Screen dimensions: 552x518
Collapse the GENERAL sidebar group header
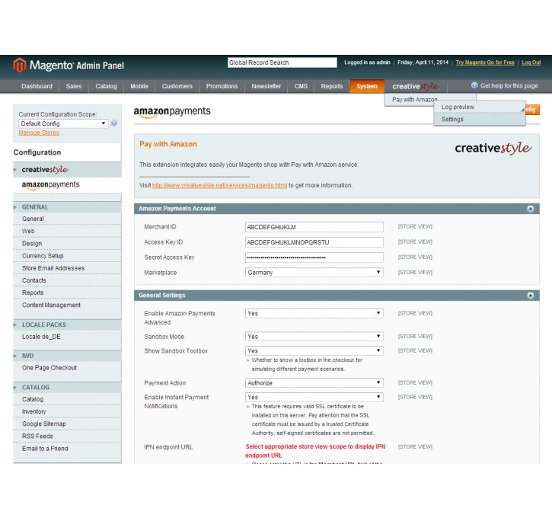[67, 207]
